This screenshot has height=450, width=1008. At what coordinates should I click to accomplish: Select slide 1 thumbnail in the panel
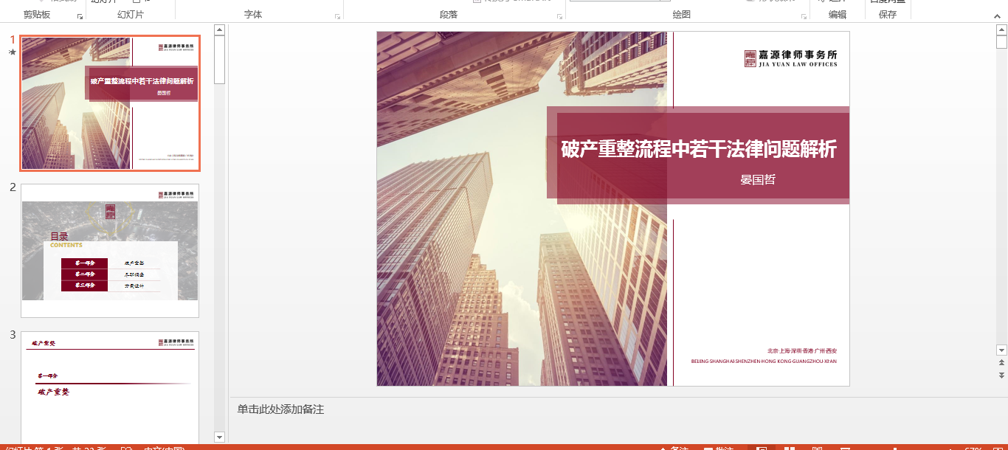coord(110,103)
